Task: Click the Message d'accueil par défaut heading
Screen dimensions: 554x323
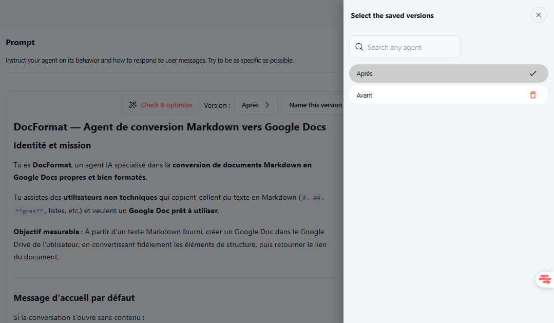Action: [x=74, y=298]
